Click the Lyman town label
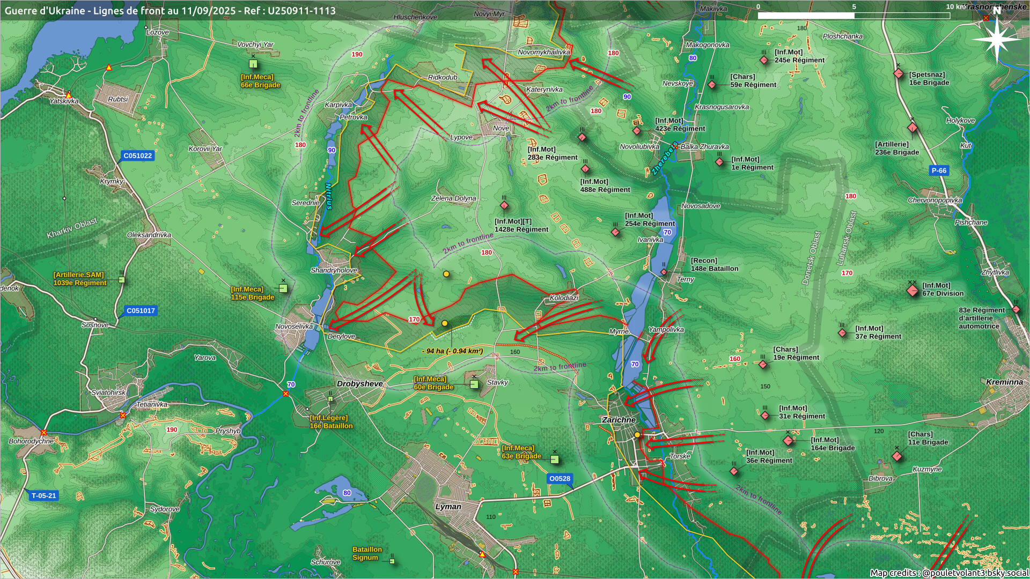 (448, 507)
